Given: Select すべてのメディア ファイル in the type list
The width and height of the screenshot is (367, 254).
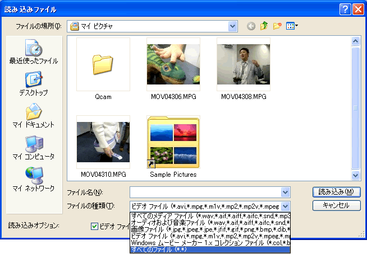Looking at the screenshot, I should [x=210, y=215].
